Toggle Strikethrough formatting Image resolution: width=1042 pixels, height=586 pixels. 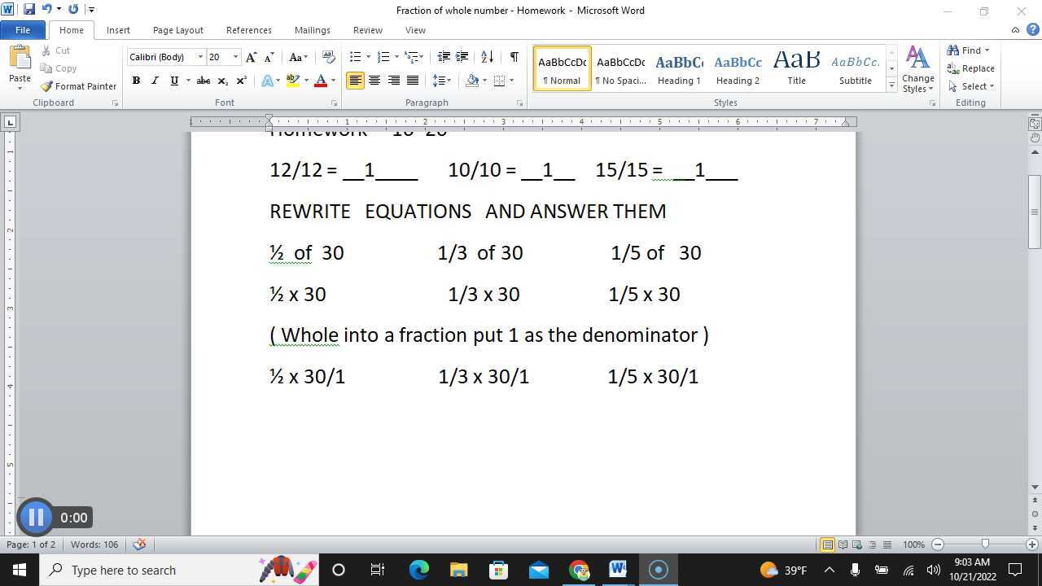click(203, 81)
